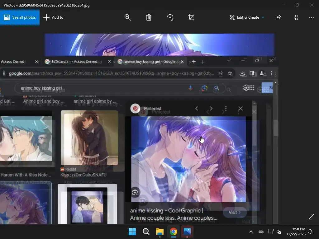Screen dimensions: 319x239
Task: Open the preview panel three-dot options
Action: 226,109
